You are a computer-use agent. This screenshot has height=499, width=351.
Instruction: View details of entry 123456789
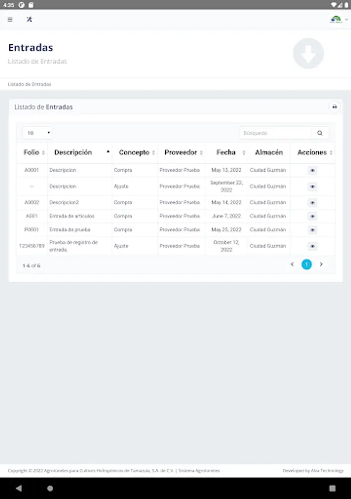[312, 246]
